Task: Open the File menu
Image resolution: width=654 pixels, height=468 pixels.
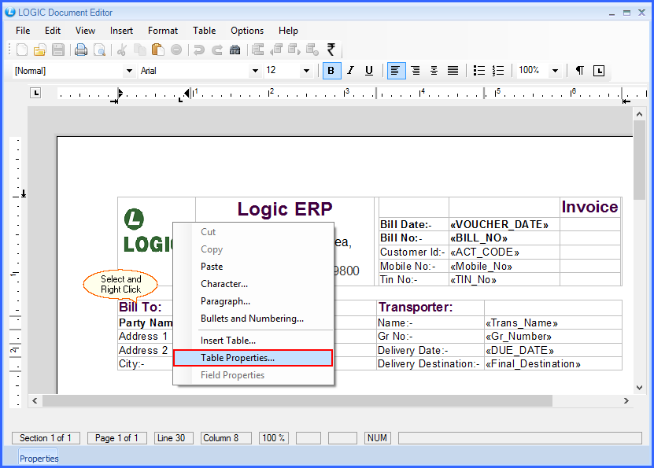Action: pyautogui.click(x=23, y=31)
